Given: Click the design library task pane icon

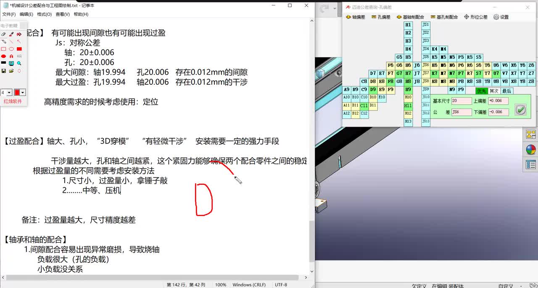Looking at the screenshot, I should tap(531, 134).
